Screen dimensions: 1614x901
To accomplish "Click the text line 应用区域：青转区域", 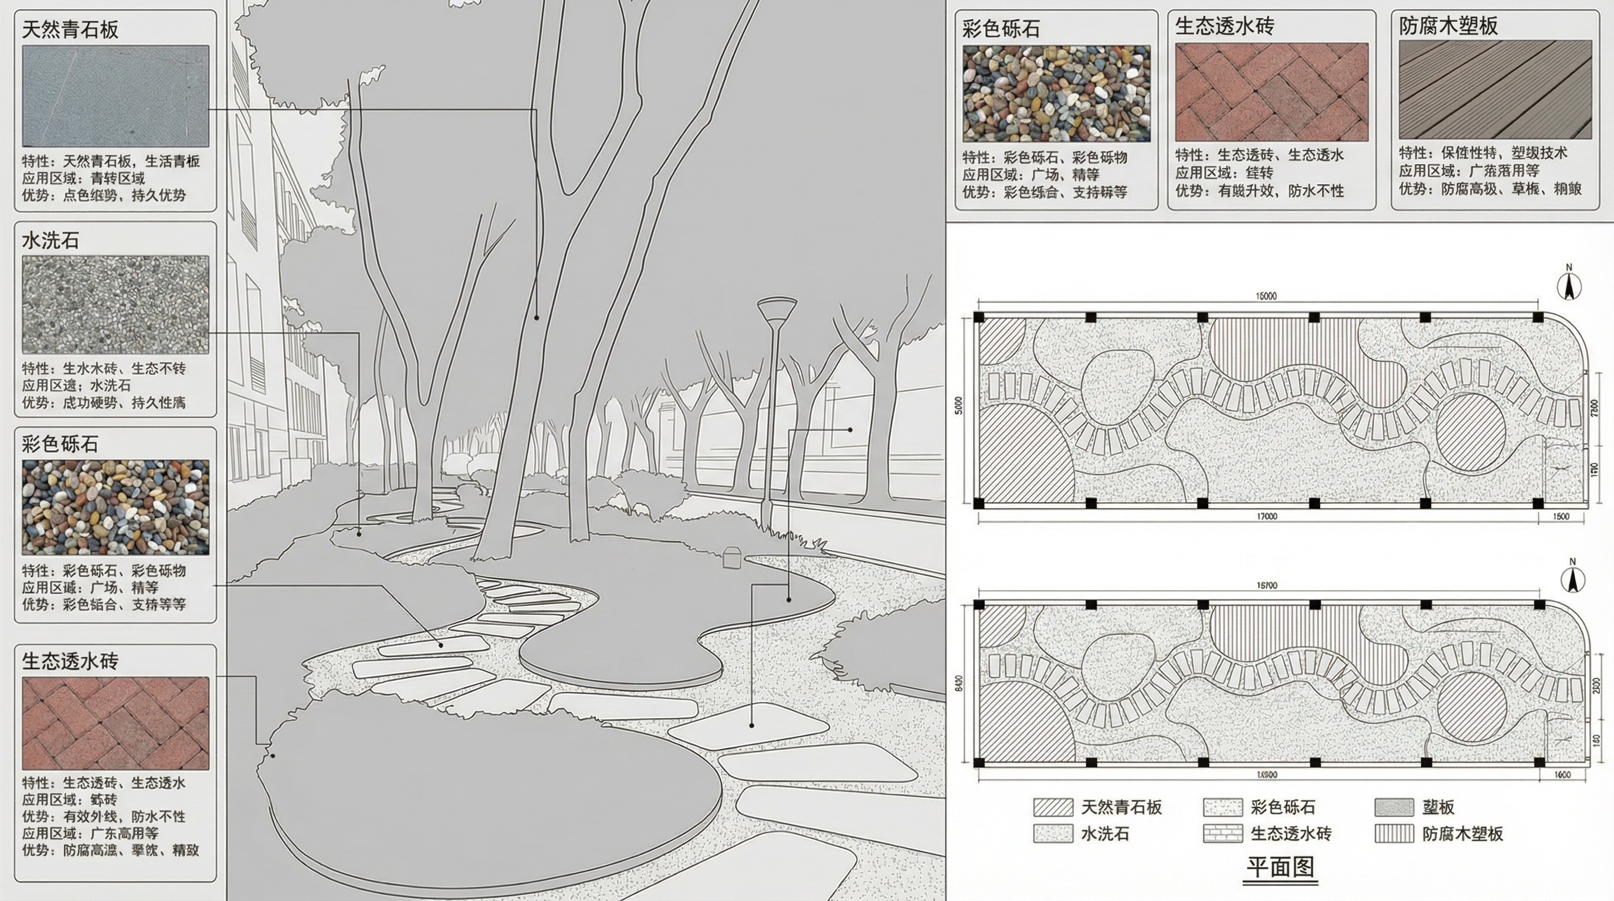I will click(83, 178).
